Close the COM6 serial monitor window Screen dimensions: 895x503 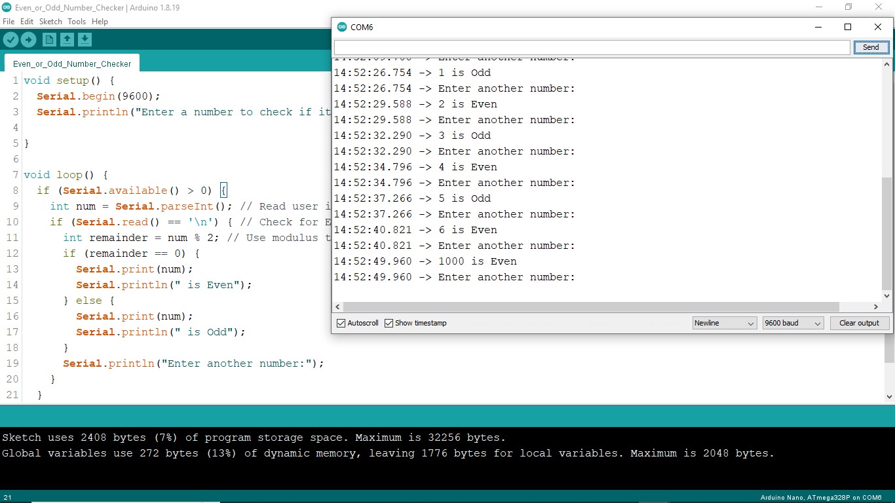click(x=878, y=27)
